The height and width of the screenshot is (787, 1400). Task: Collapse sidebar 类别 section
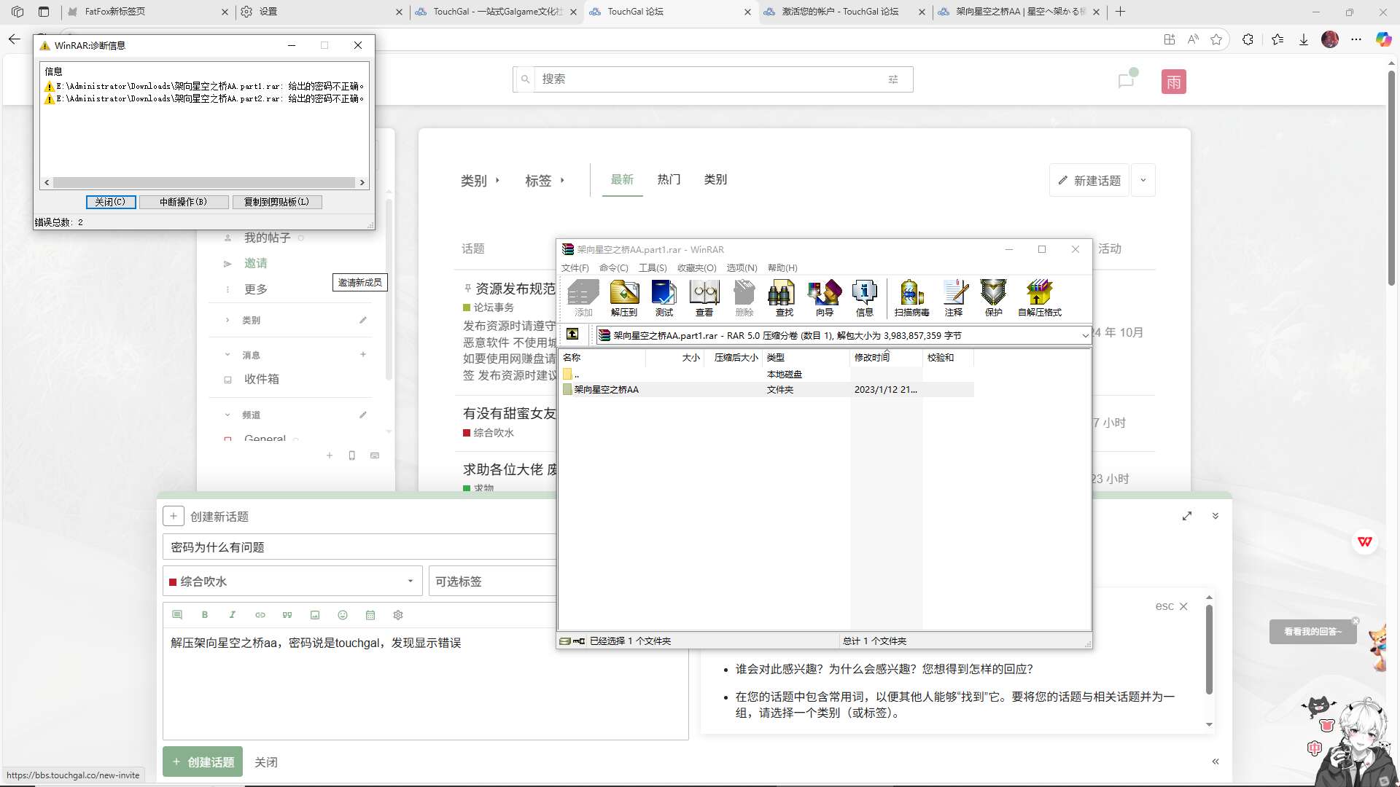point(227,321)
